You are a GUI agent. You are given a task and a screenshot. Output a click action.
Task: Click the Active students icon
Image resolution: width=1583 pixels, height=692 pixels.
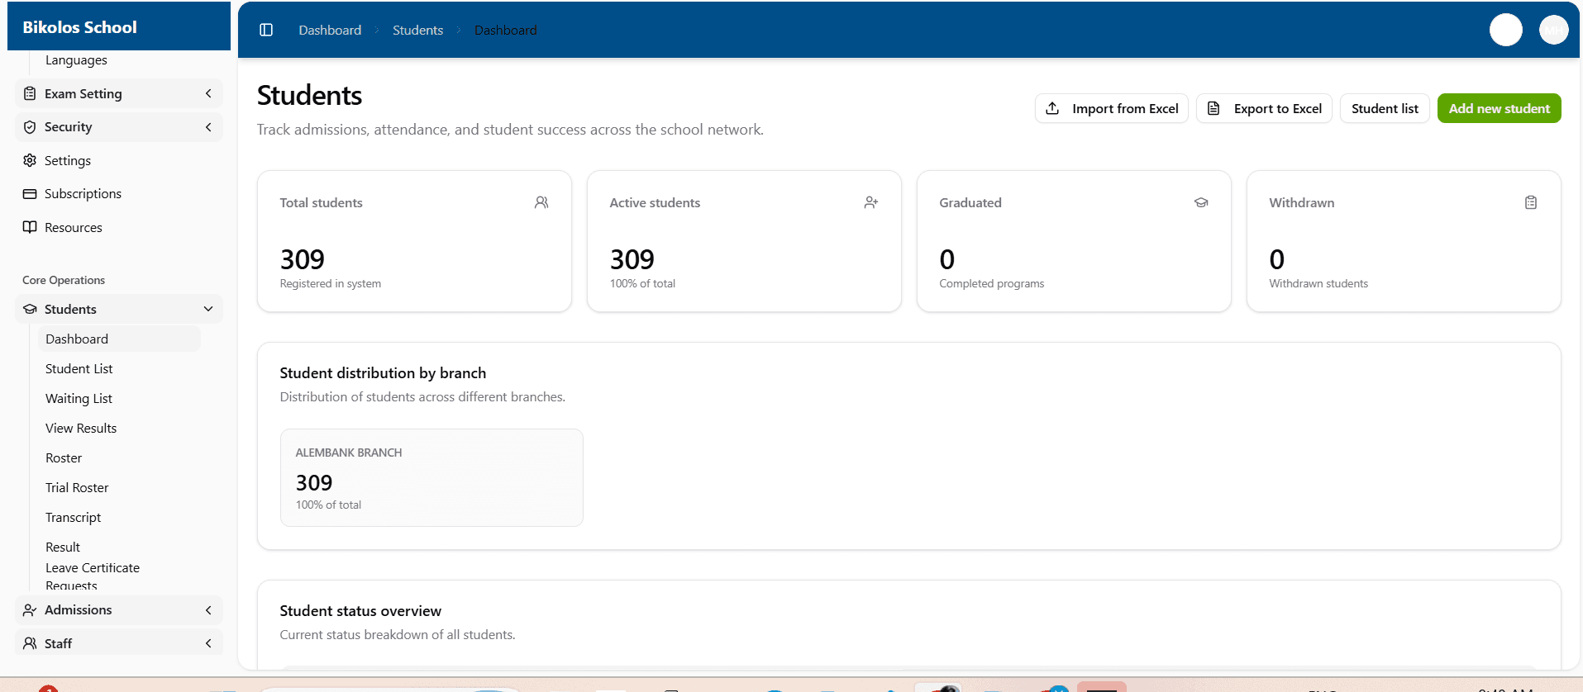coord(871,202)
